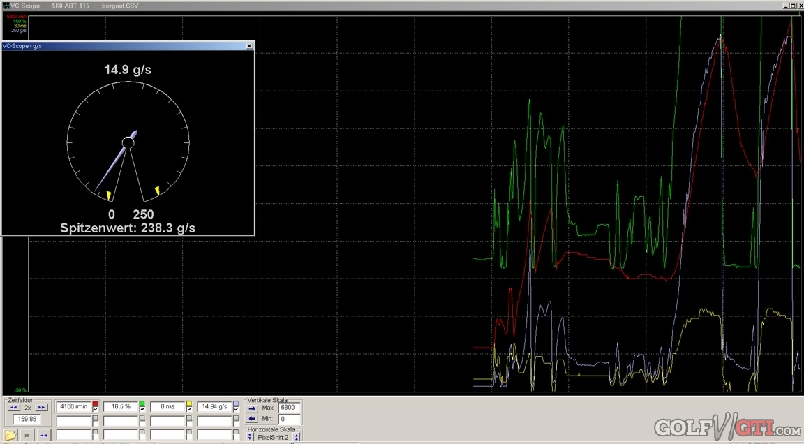Click the yellow '30 ms' axis label
The image size is (804, 444).
(20, 26)
